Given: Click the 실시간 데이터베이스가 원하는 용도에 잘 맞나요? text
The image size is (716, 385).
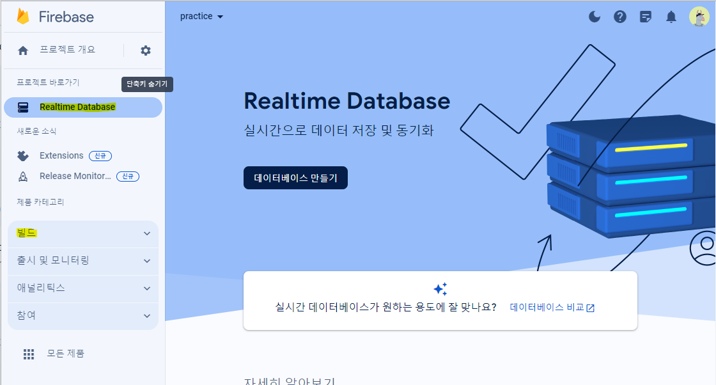Looking at the screenshot, I should pos(385,307).
